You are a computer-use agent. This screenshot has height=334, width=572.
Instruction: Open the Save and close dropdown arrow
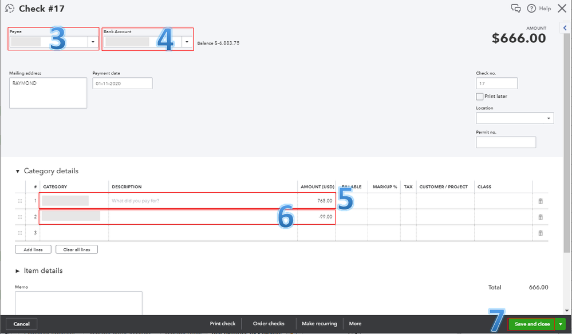(x=561, y=324)
